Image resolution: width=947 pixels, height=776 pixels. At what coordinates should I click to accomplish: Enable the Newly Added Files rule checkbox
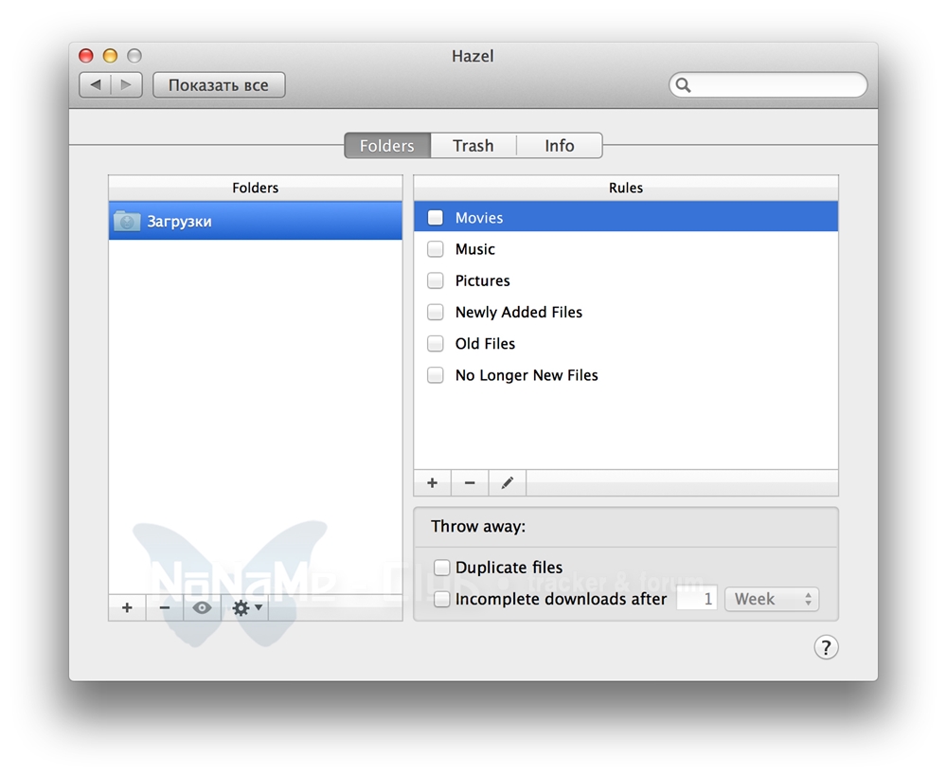pyautogui.click(x=435, y=312)
